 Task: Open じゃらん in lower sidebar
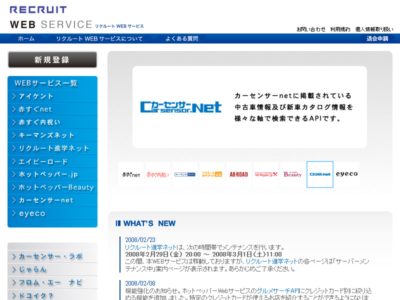pos(52,269)
